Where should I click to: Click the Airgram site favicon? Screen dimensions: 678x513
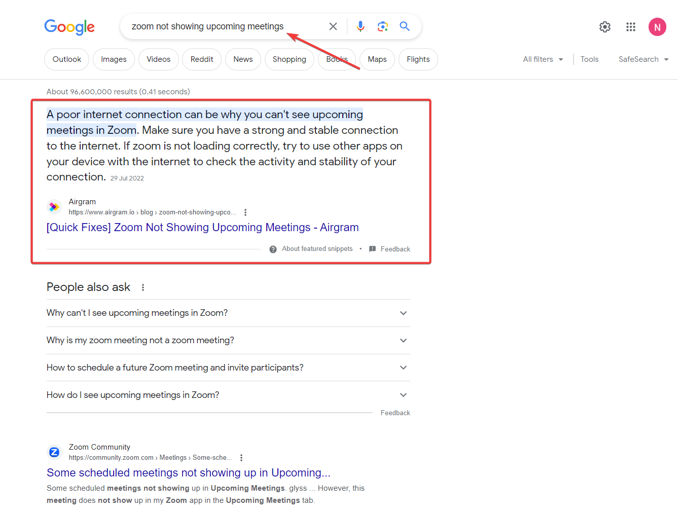tap(54, 207)
